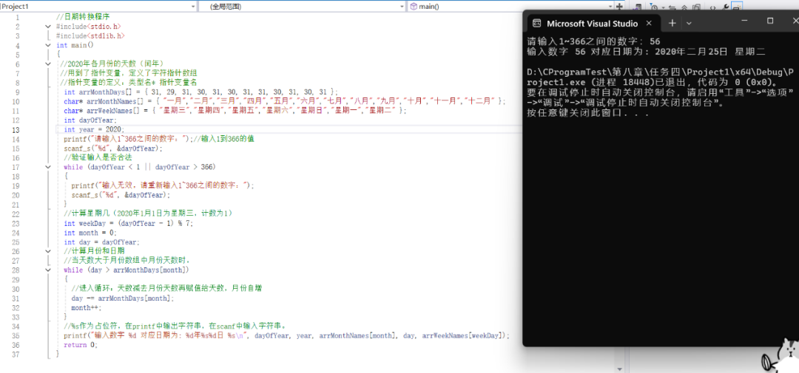Click the final printf statement on line 35
Viewport: 799px width, 373px height.
click(287, 335)
